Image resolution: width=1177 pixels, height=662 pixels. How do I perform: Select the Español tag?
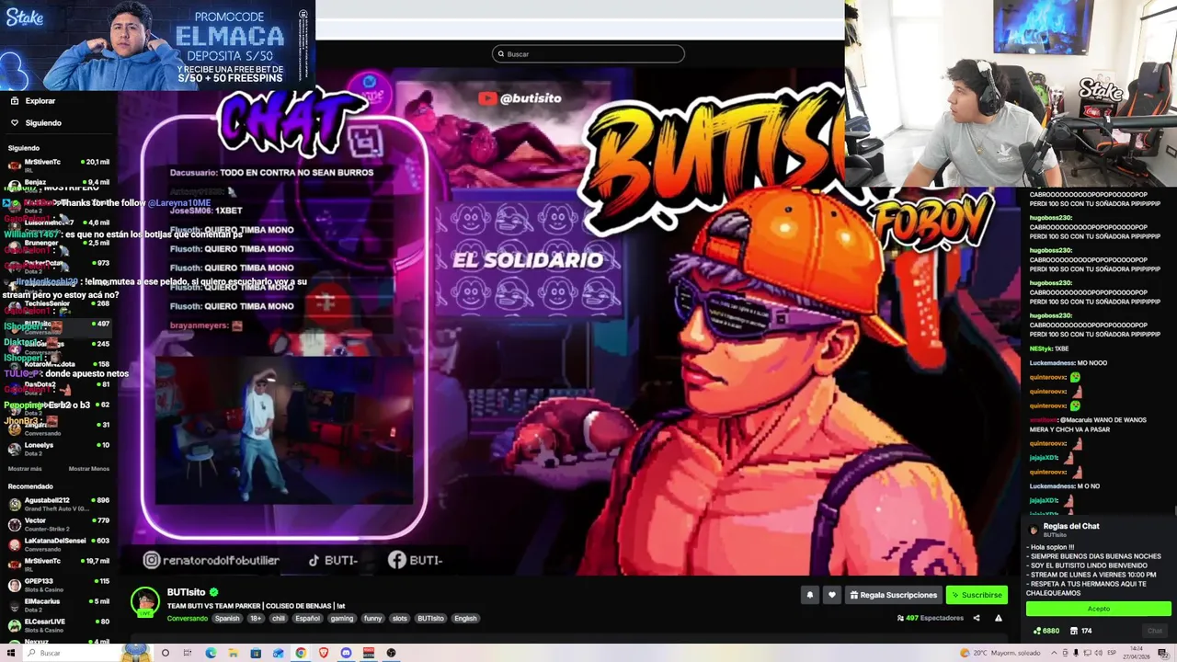(x=307, y=619)
